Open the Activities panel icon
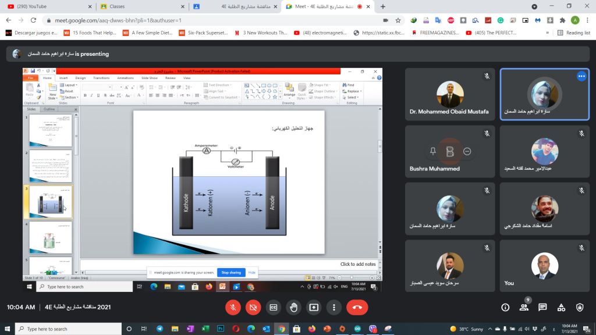 (x=561, y=307)
